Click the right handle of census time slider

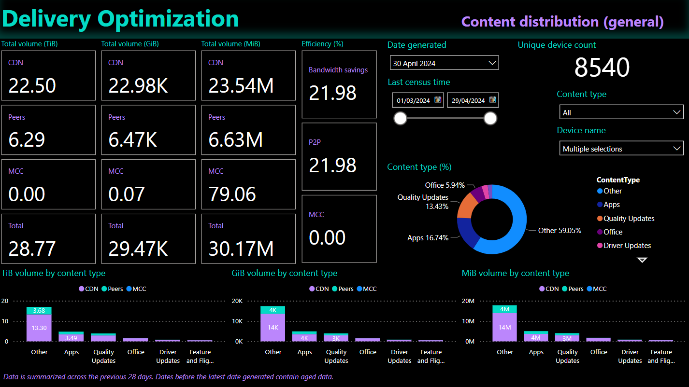490,118
